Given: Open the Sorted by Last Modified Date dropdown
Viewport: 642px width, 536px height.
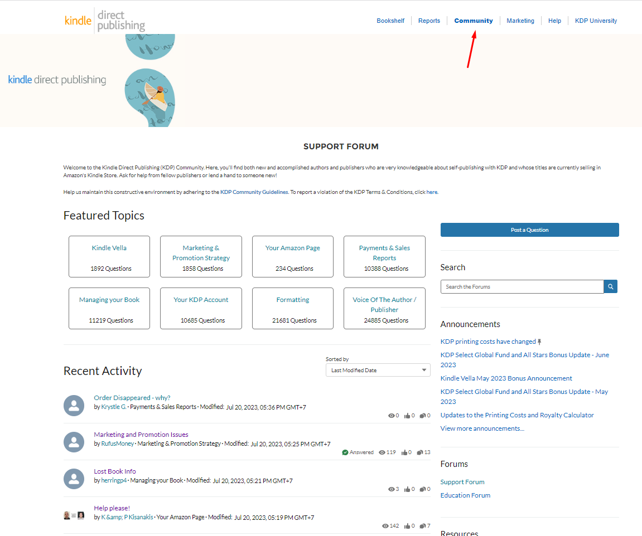Looking at the screenshot, I should tap(378, 371).
